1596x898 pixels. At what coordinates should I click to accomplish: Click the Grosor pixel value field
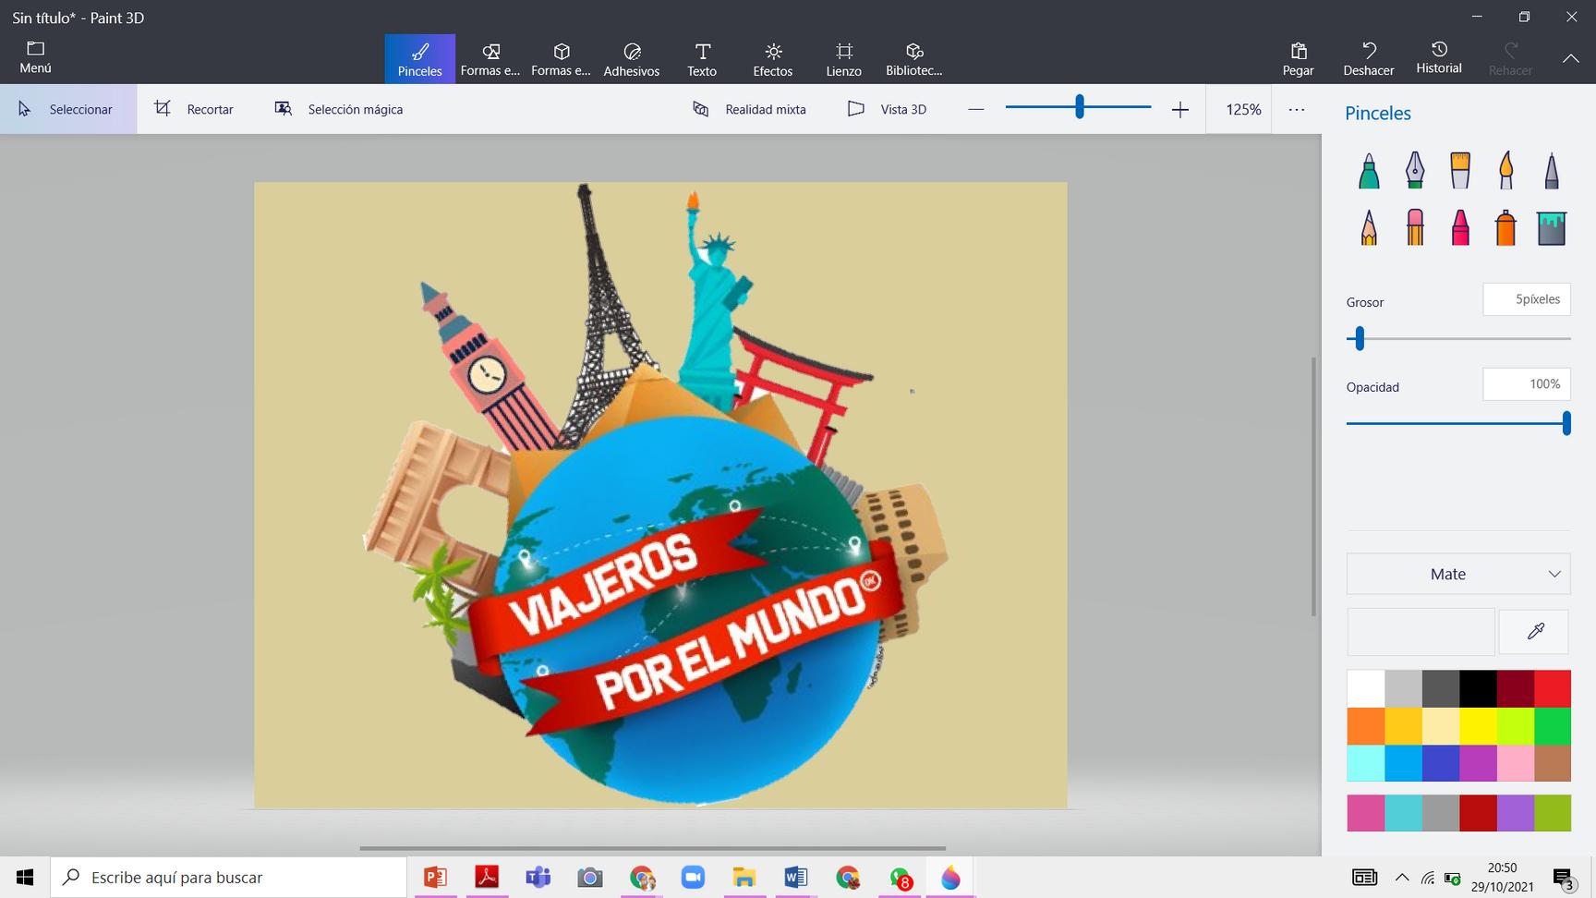click(1527, 299)
